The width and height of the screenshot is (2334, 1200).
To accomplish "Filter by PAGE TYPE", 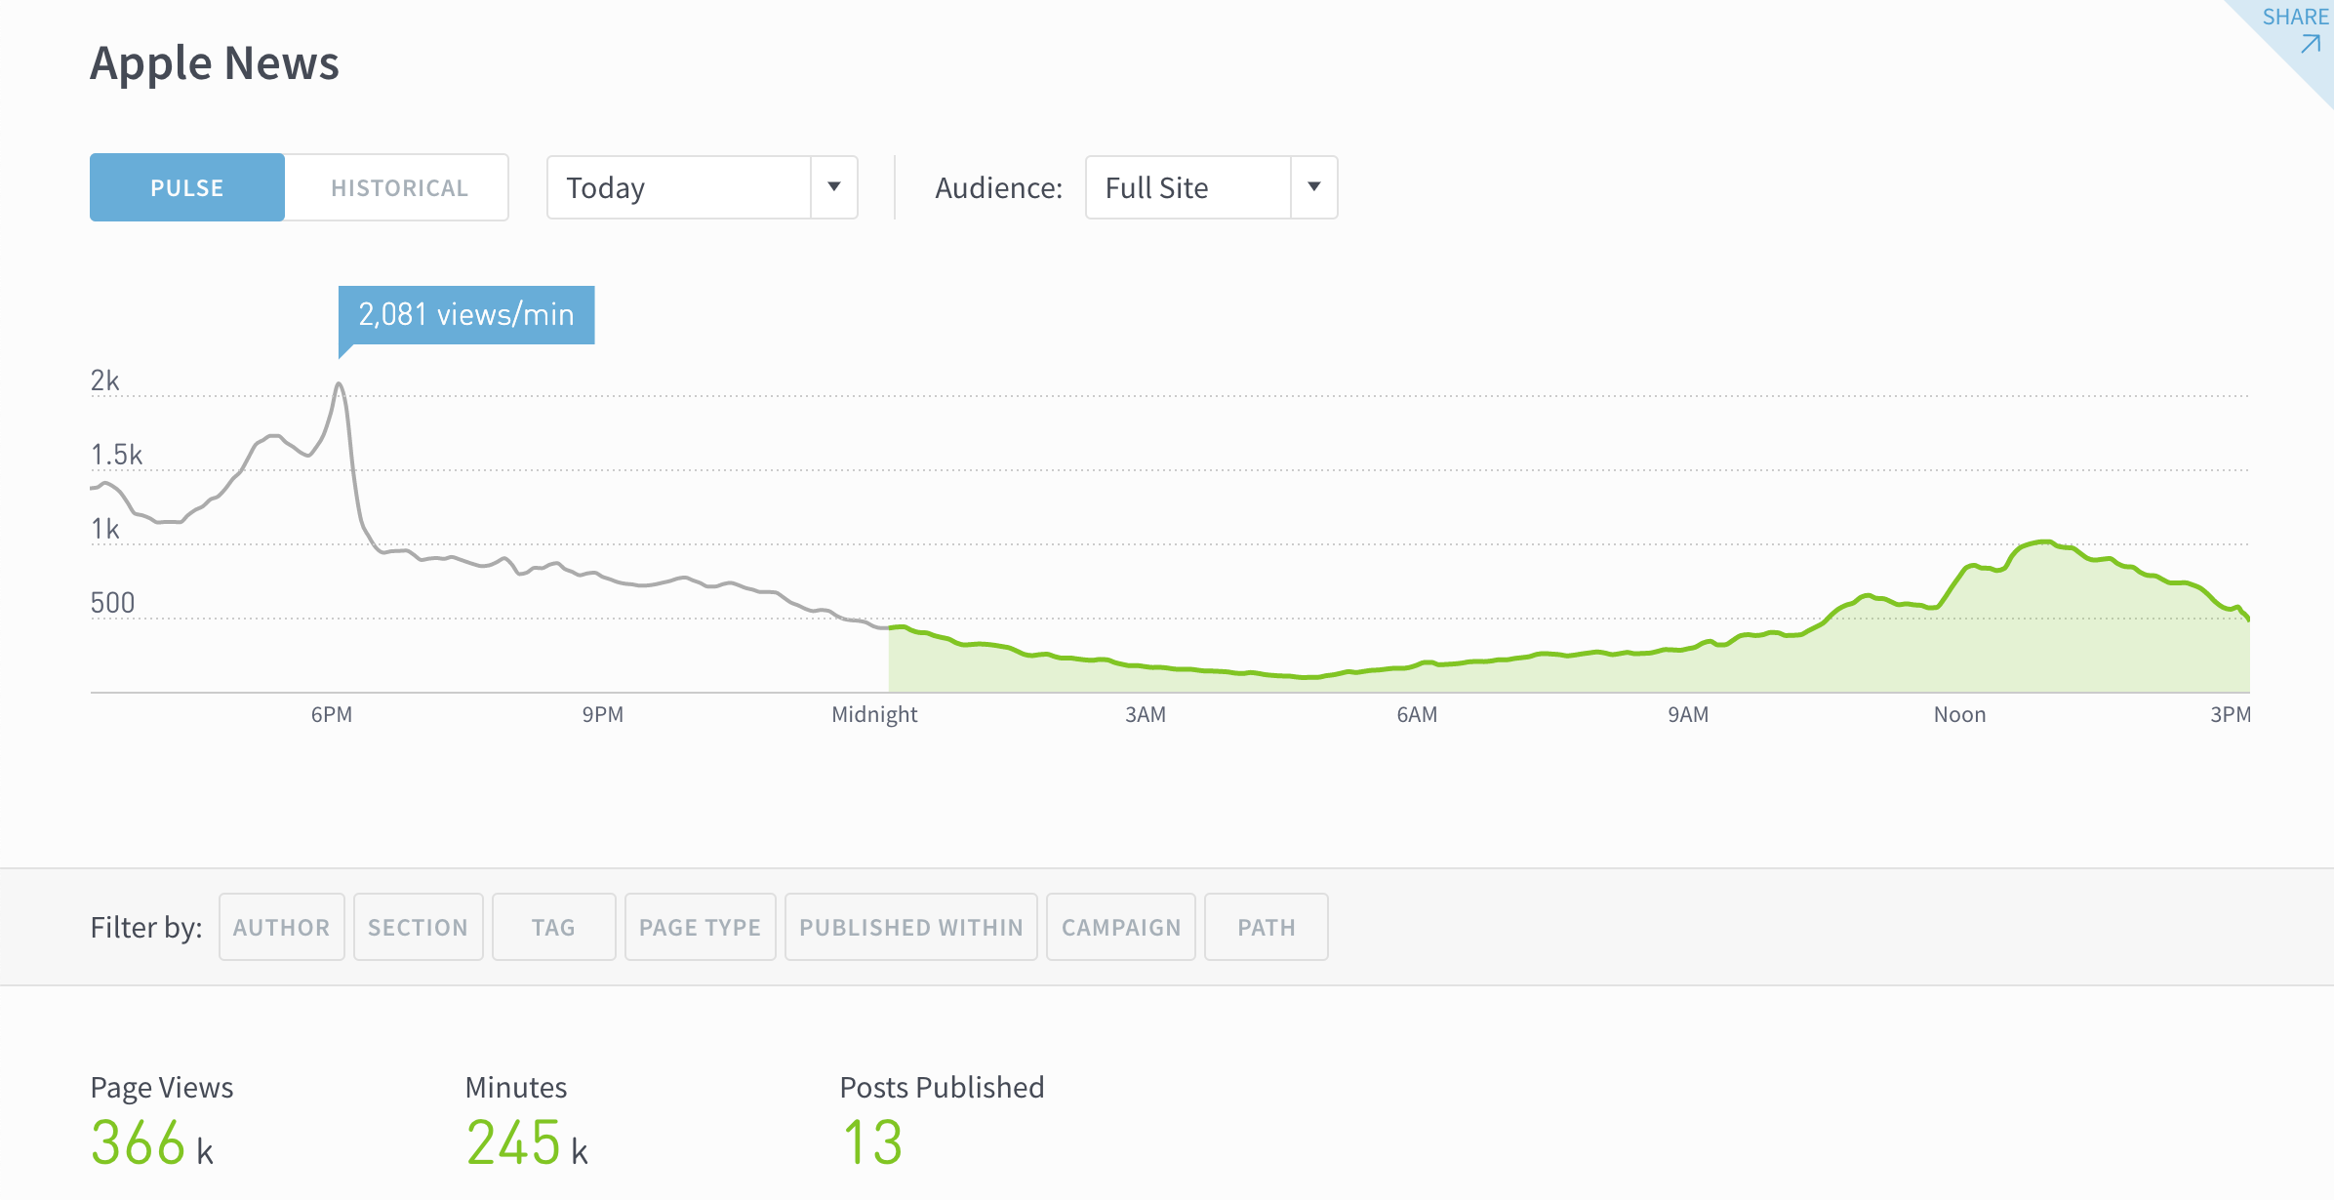I will coord(701,927).
